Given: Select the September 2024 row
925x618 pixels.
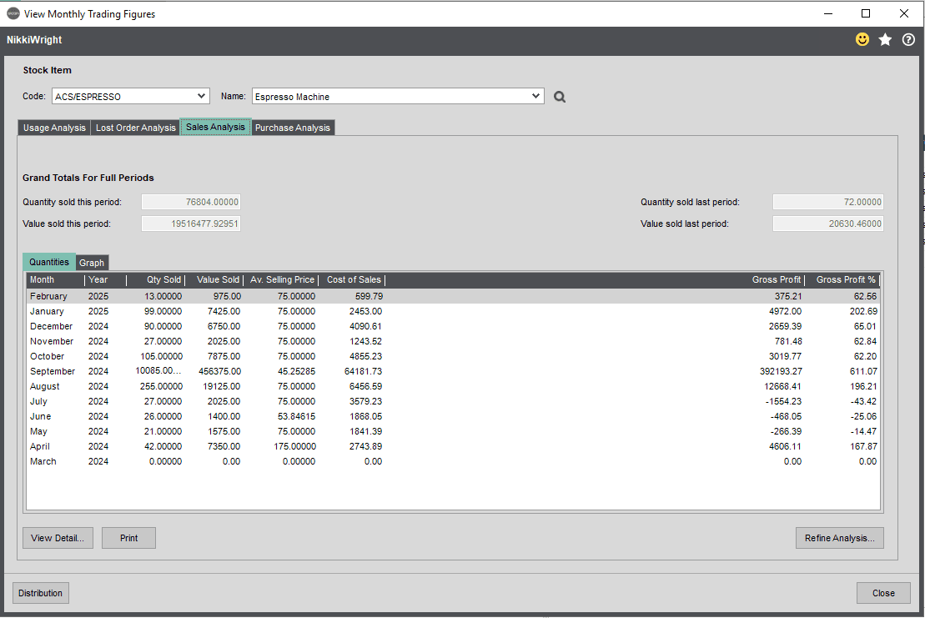Looking at the screenshot, I should (453, 371).
